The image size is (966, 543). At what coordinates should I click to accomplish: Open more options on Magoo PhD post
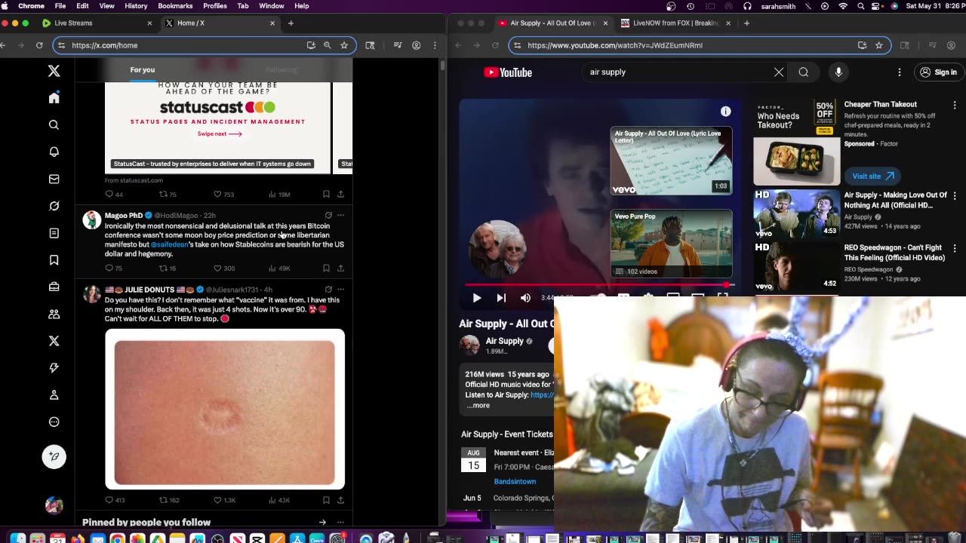340,216
